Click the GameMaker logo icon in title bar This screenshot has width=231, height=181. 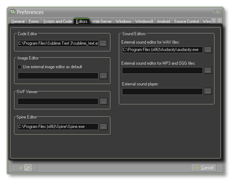point(13,12)
